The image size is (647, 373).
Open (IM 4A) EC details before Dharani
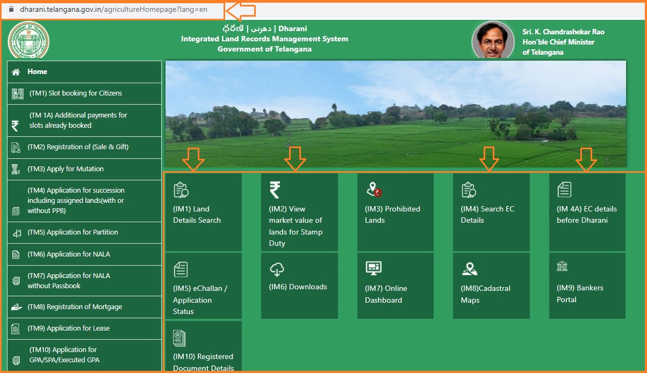click(x=586, y=214)
